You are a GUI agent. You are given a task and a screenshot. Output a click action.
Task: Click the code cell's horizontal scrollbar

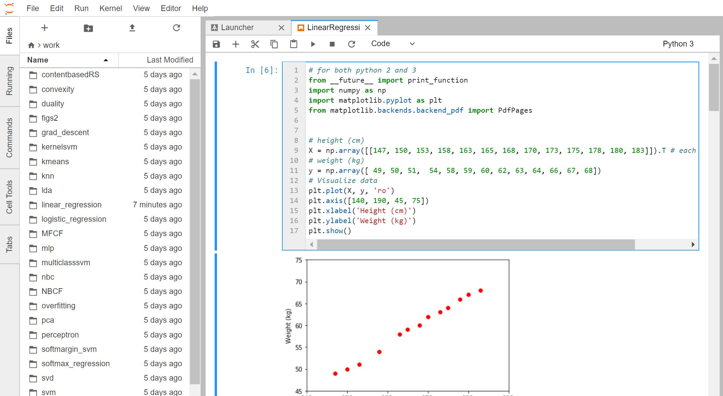[x=476, y=244]
